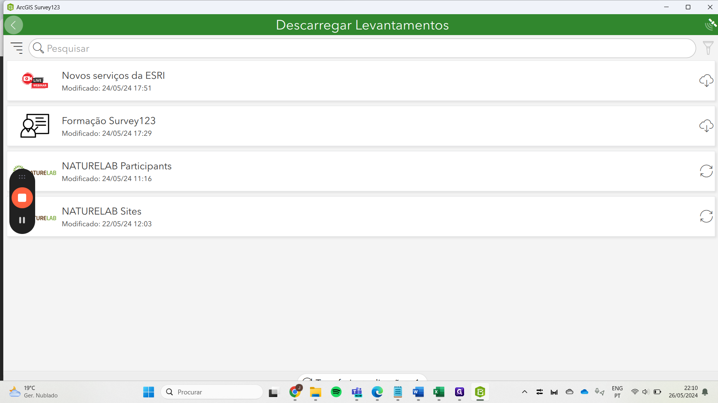Open the Windows Start menu
Screen dimensions: 718x403
coord(148,392)
